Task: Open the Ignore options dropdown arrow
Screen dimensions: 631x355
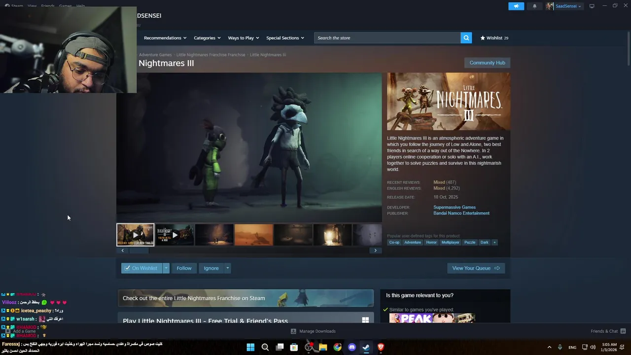Action: tap(227, 268)
